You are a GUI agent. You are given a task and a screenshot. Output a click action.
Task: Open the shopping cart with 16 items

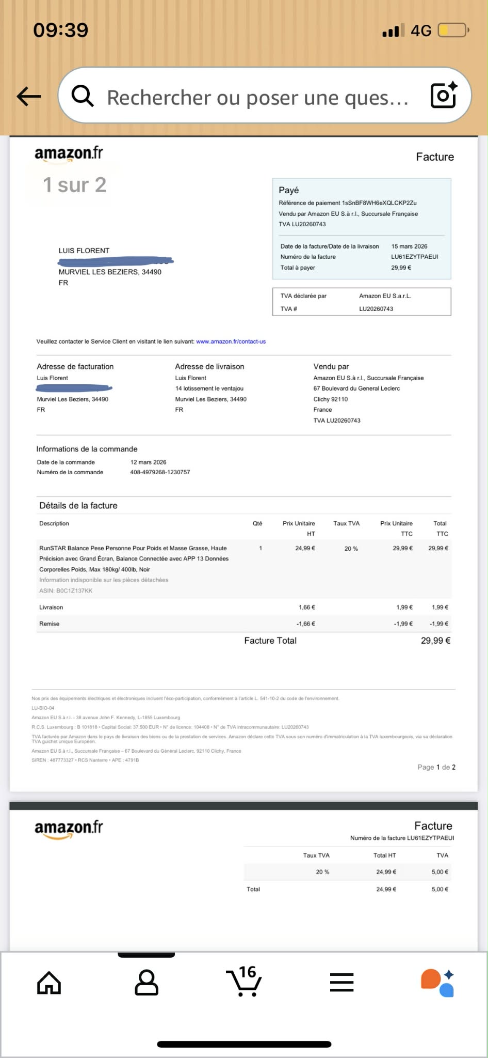(244, 981)
